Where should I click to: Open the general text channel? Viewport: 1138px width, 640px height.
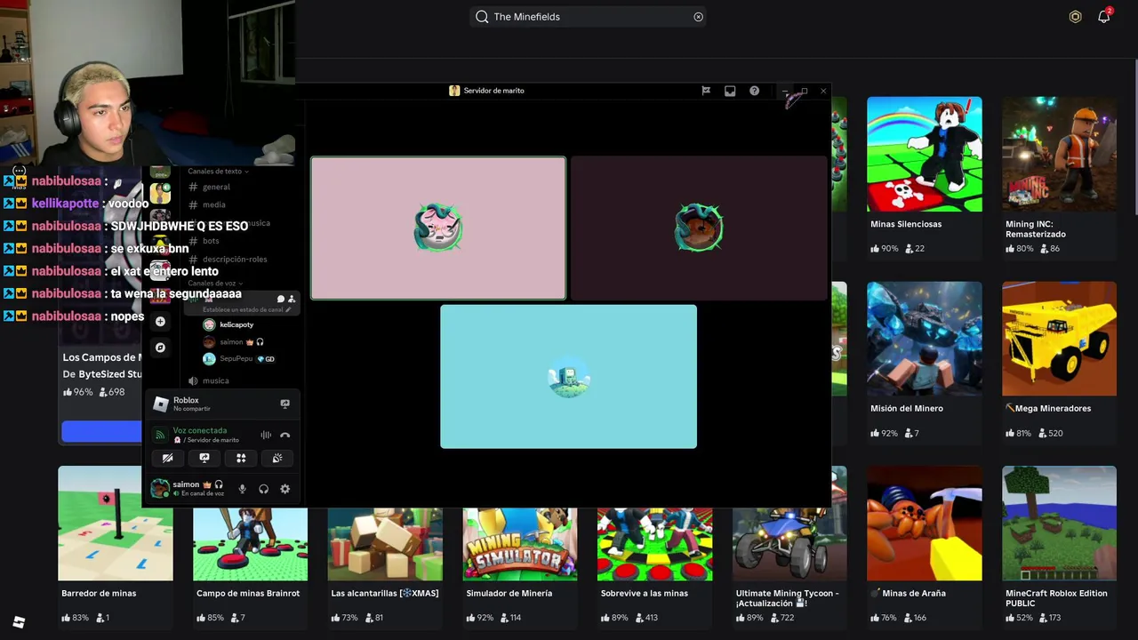(216, 188)
